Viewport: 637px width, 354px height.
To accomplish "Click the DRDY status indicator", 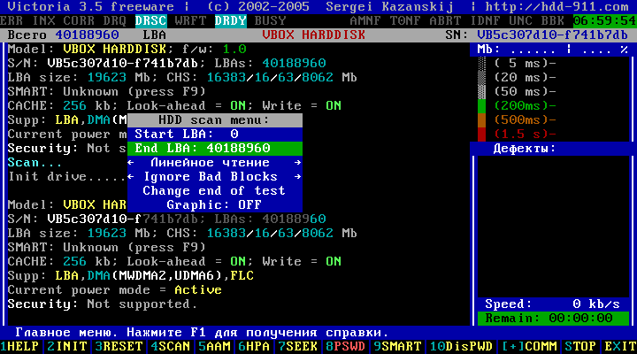I will pyautogui.click(x=230, y=20).
